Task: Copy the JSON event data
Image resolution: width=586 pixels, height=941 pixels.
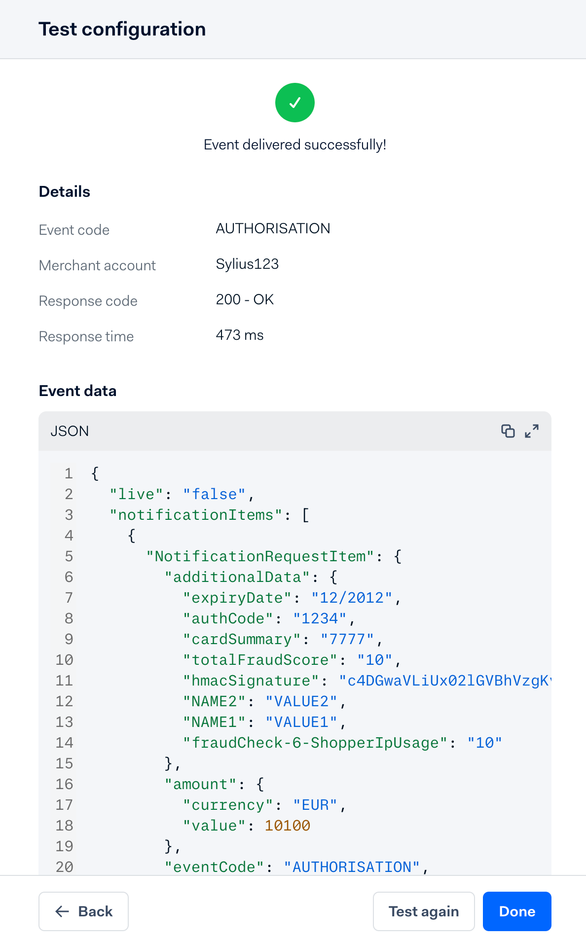Action: click(508, 431)
